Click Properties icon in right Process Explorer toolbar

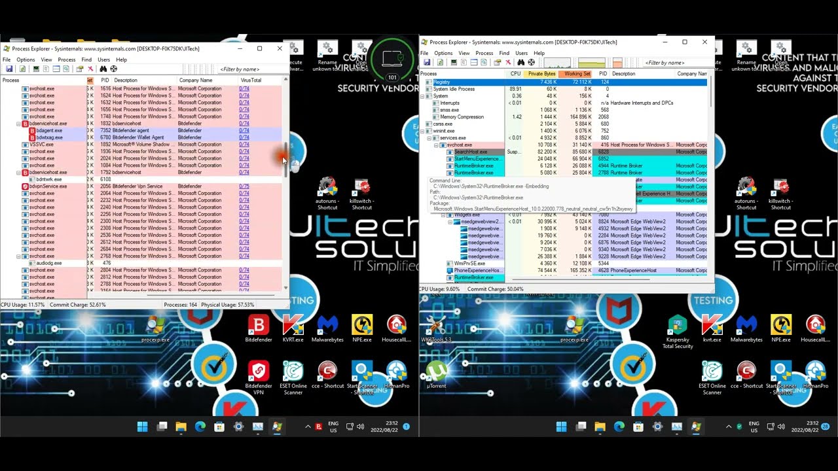pos(497,62)
